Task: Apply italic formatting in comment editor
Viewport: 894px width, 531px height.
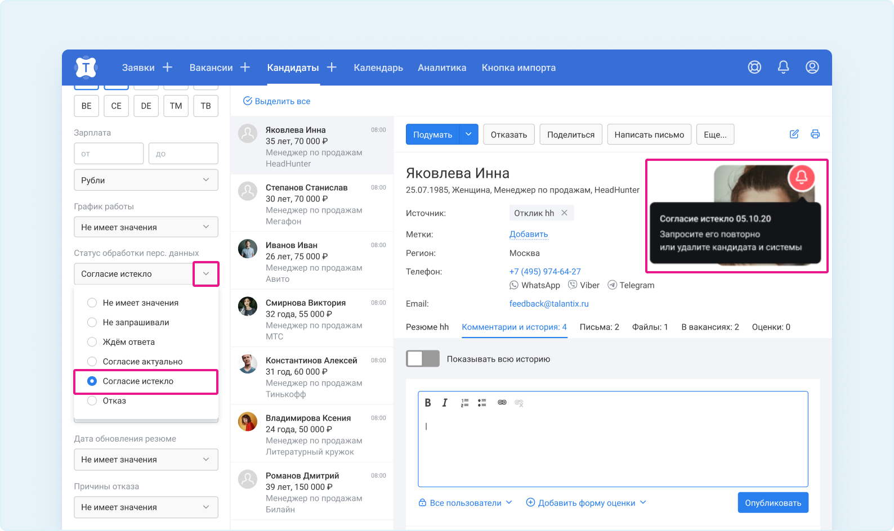Action: click(445, 403)
